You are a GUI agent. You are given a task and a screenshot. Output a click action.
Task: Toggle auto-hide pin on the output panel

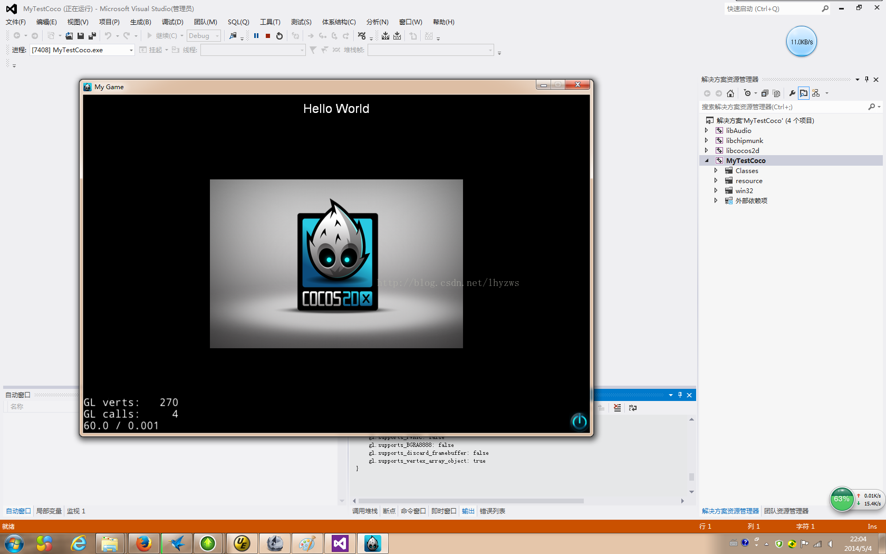pos(680,395)
